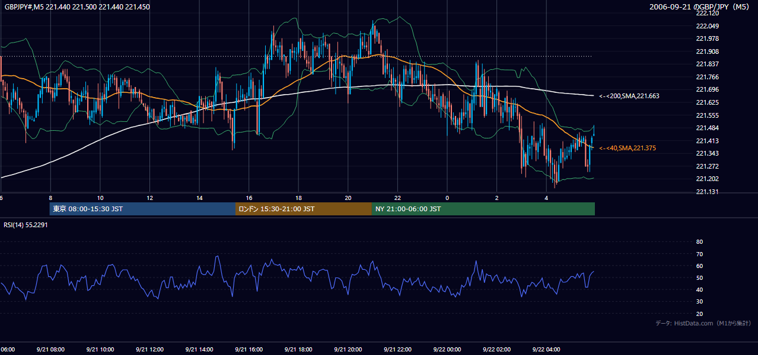This screenshot has height=355, width=758.
Task: Click the RSI 30 level label
Action: 699,302
